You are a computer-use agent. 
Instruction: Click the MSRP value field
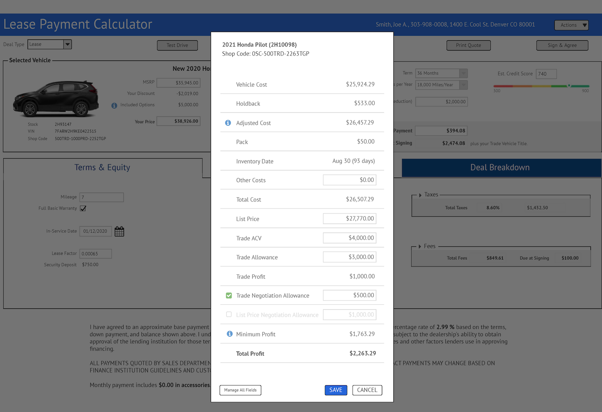178,83
